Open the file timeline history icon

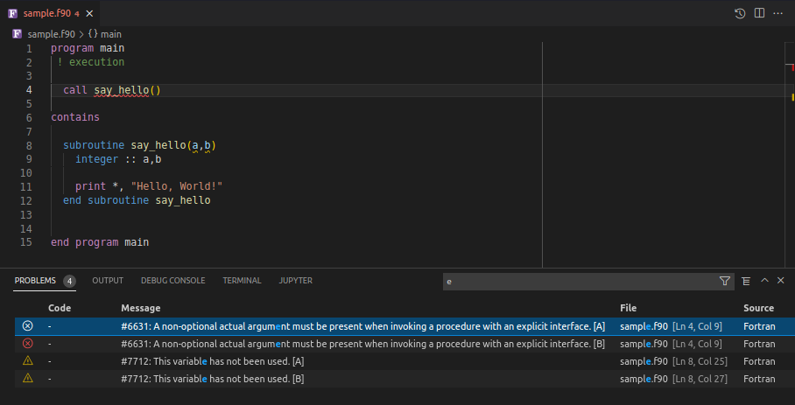(740, 14)
